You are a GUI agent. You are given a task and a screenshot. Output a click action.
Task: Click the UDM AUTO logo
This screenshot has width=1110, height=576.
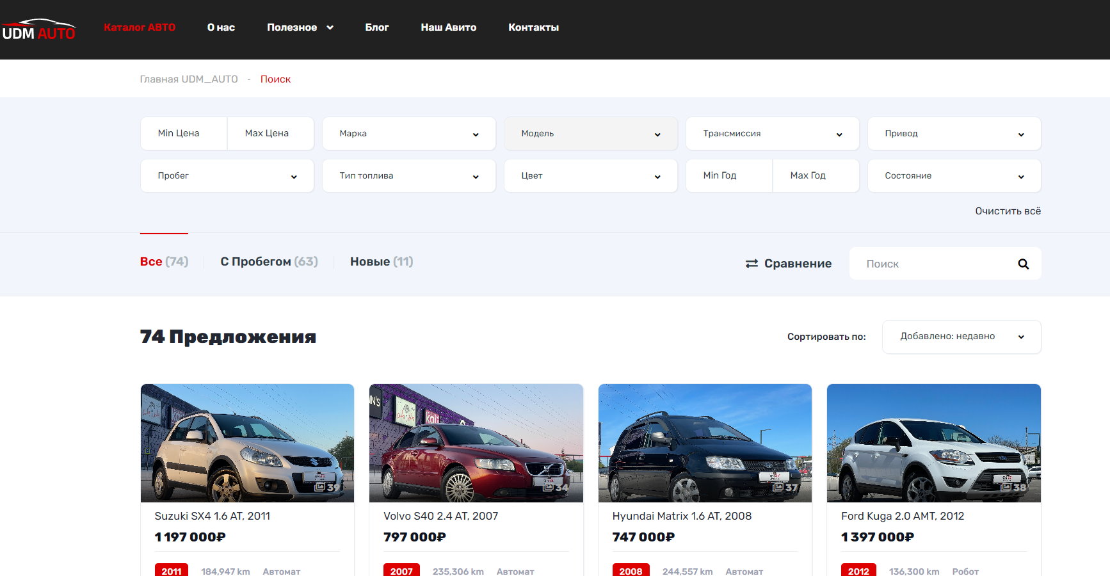[x=38, y=29]
